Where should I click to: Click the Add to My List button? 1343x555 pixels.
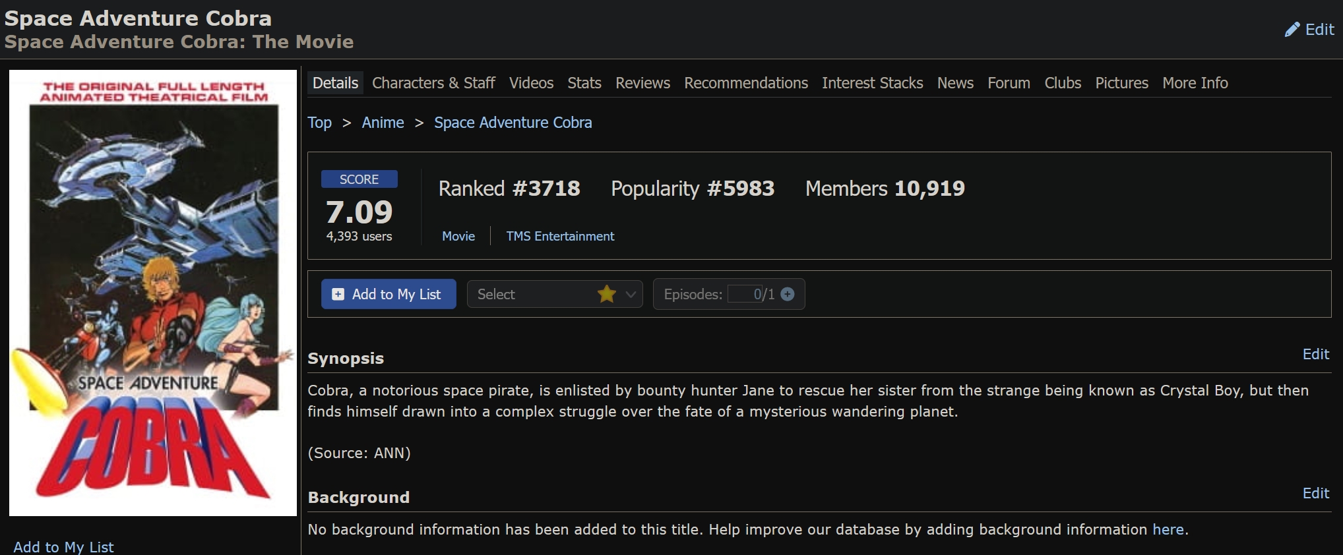(389, 294)
